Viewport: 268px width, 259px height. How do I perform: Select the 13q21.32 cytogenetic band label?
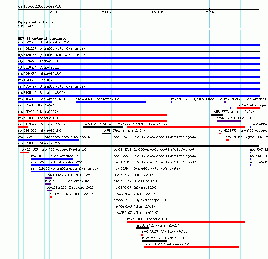pos(25,26)
